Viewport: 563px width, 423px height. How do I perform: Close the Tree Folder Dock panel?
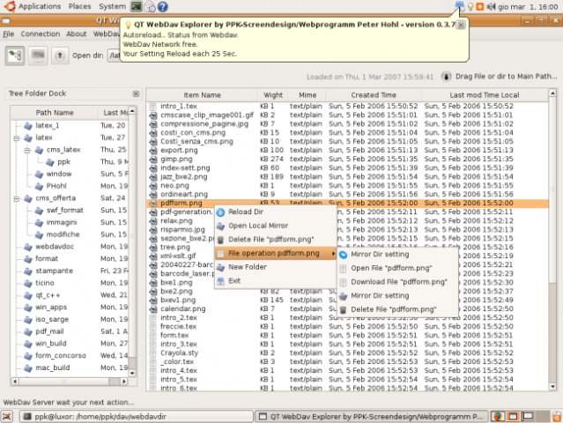click(136, 93)
